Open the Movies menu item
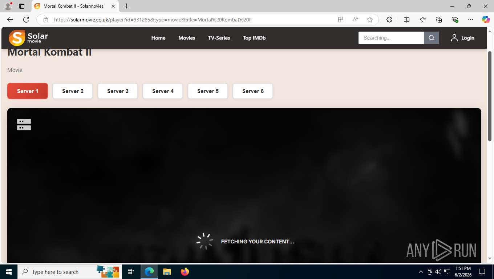494x279 pixels. pyautogui.click(x=187, y=38)
